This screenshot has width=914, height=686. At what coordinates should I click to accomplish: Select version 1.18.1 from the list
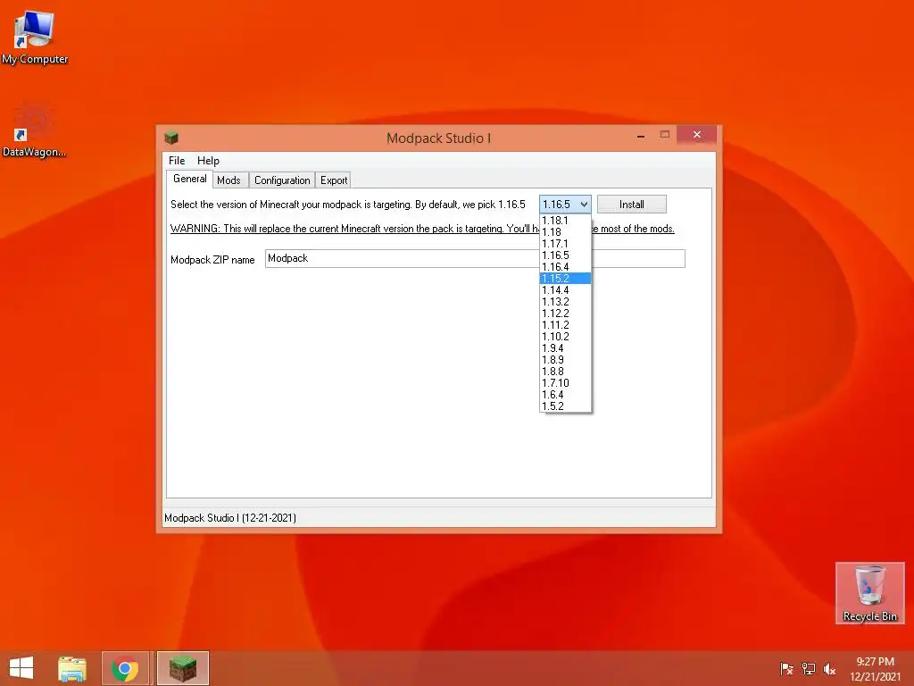tap(565, 221)
